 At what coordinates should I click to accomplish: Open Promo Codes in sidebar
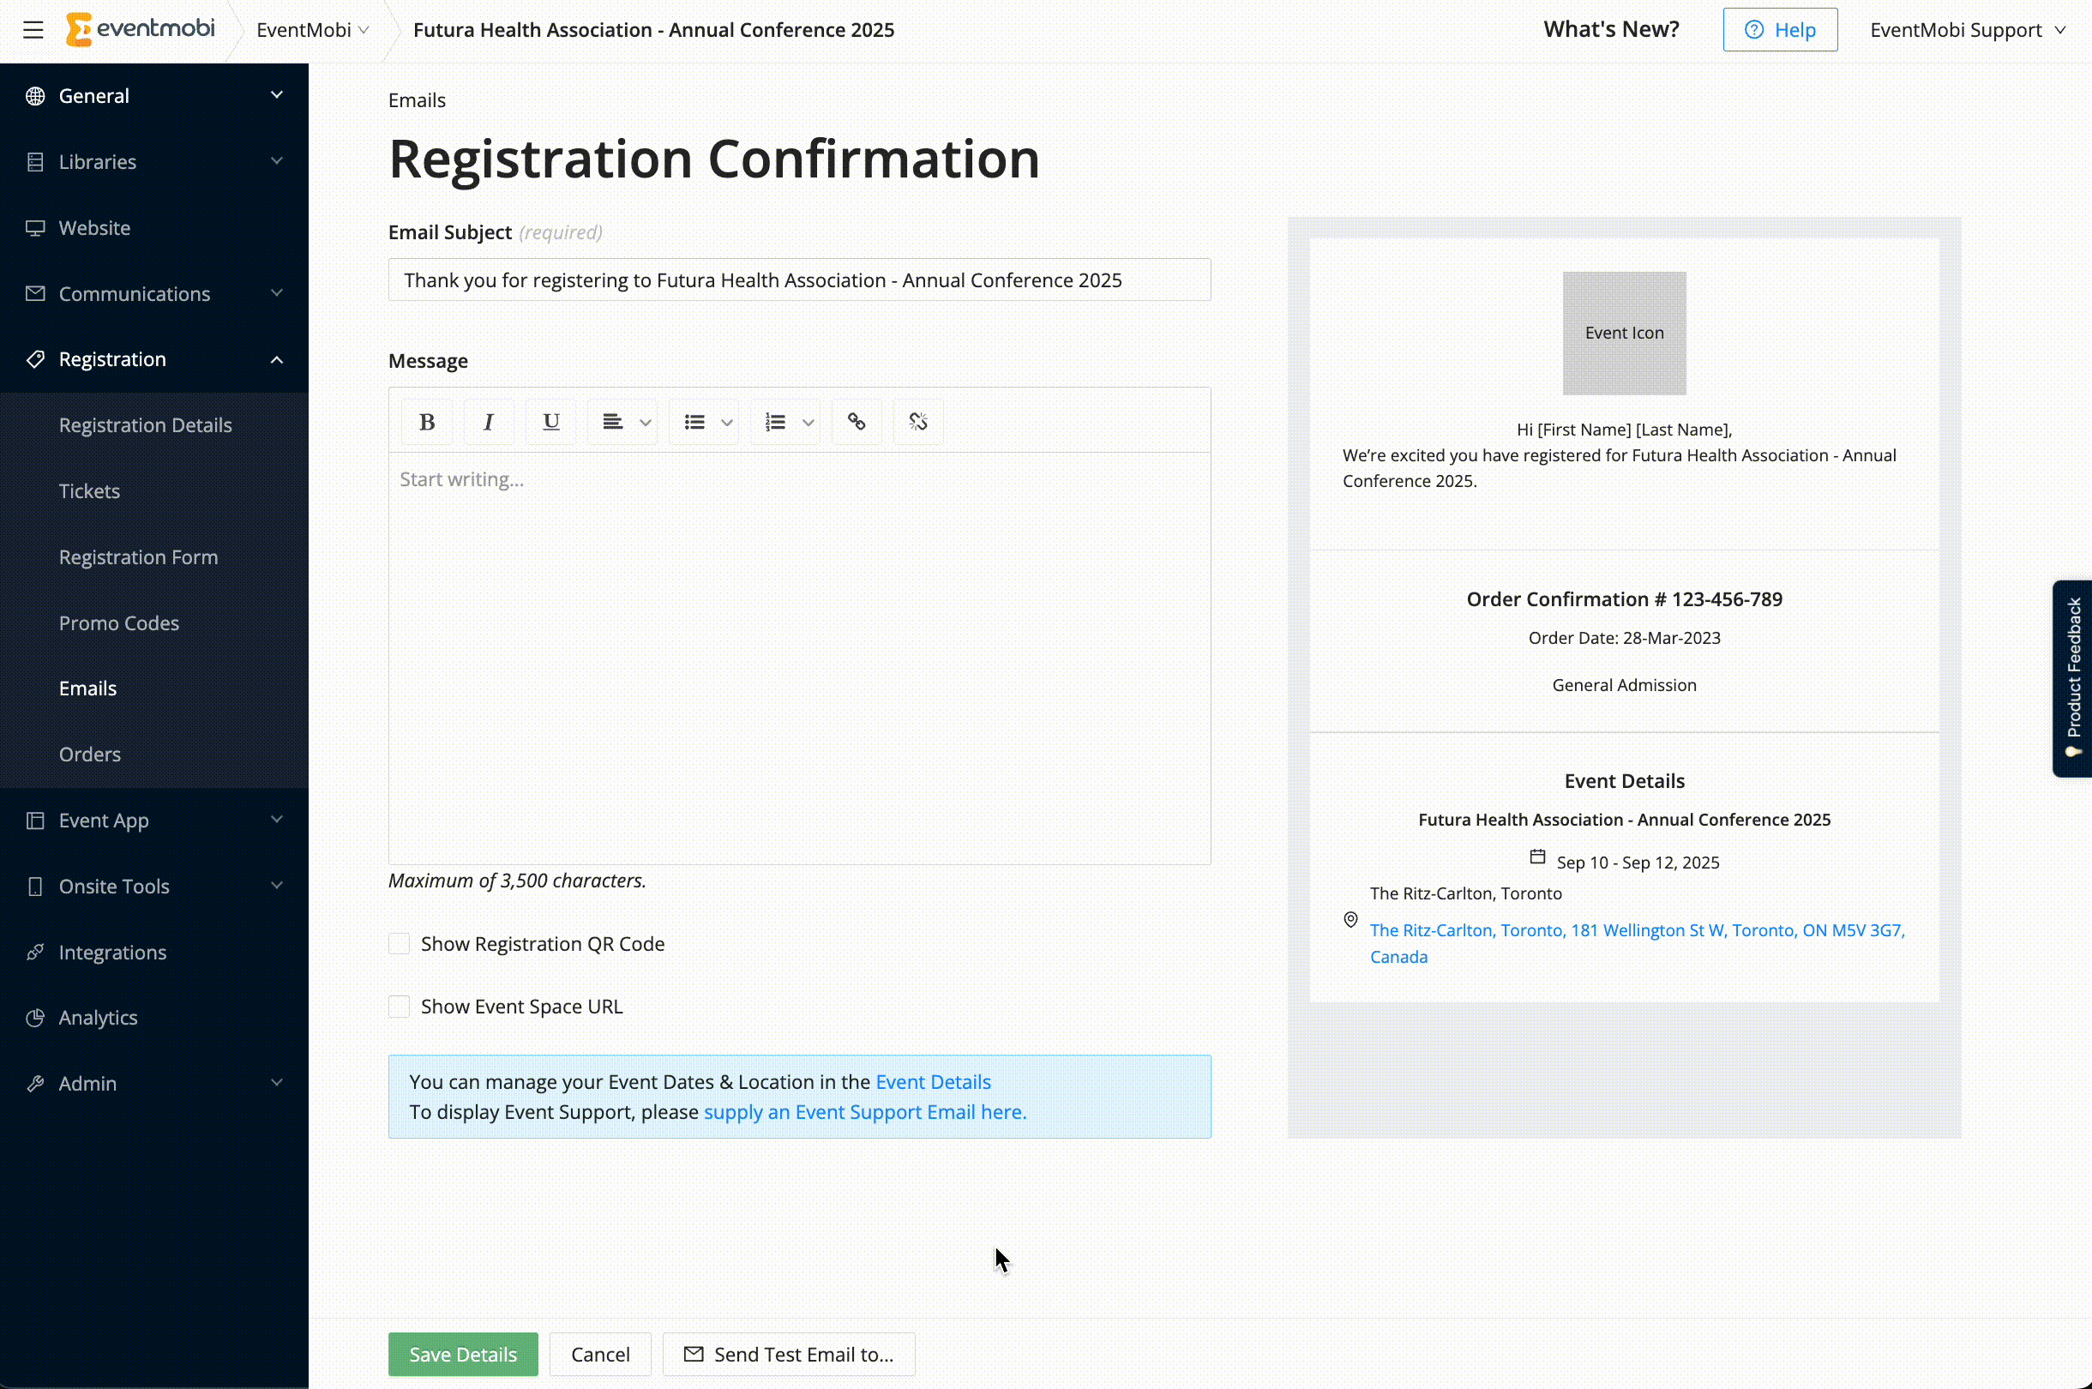coord(118,622)
